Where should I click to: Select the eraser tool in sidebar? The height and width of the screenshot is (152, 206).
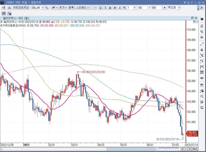tap(202, 31)
